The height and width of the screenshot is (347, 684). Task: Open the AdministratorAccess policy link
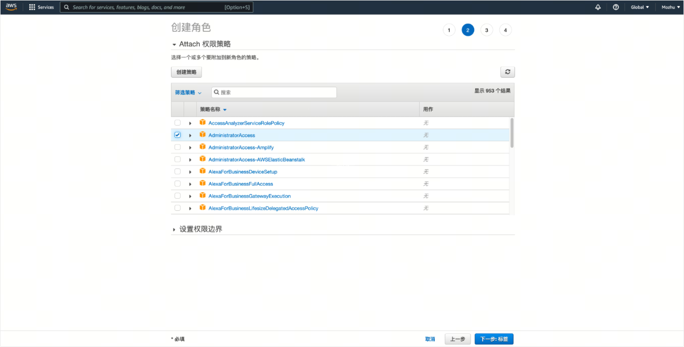point(232,135)
